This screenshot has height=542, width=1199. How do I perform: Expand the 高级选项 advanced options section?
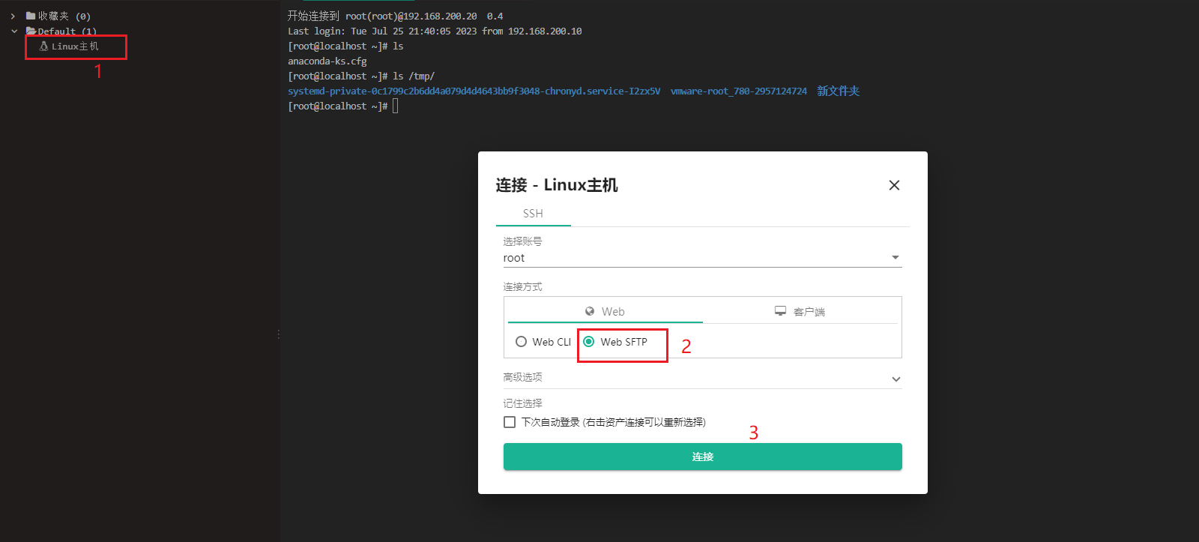(702, 378)
